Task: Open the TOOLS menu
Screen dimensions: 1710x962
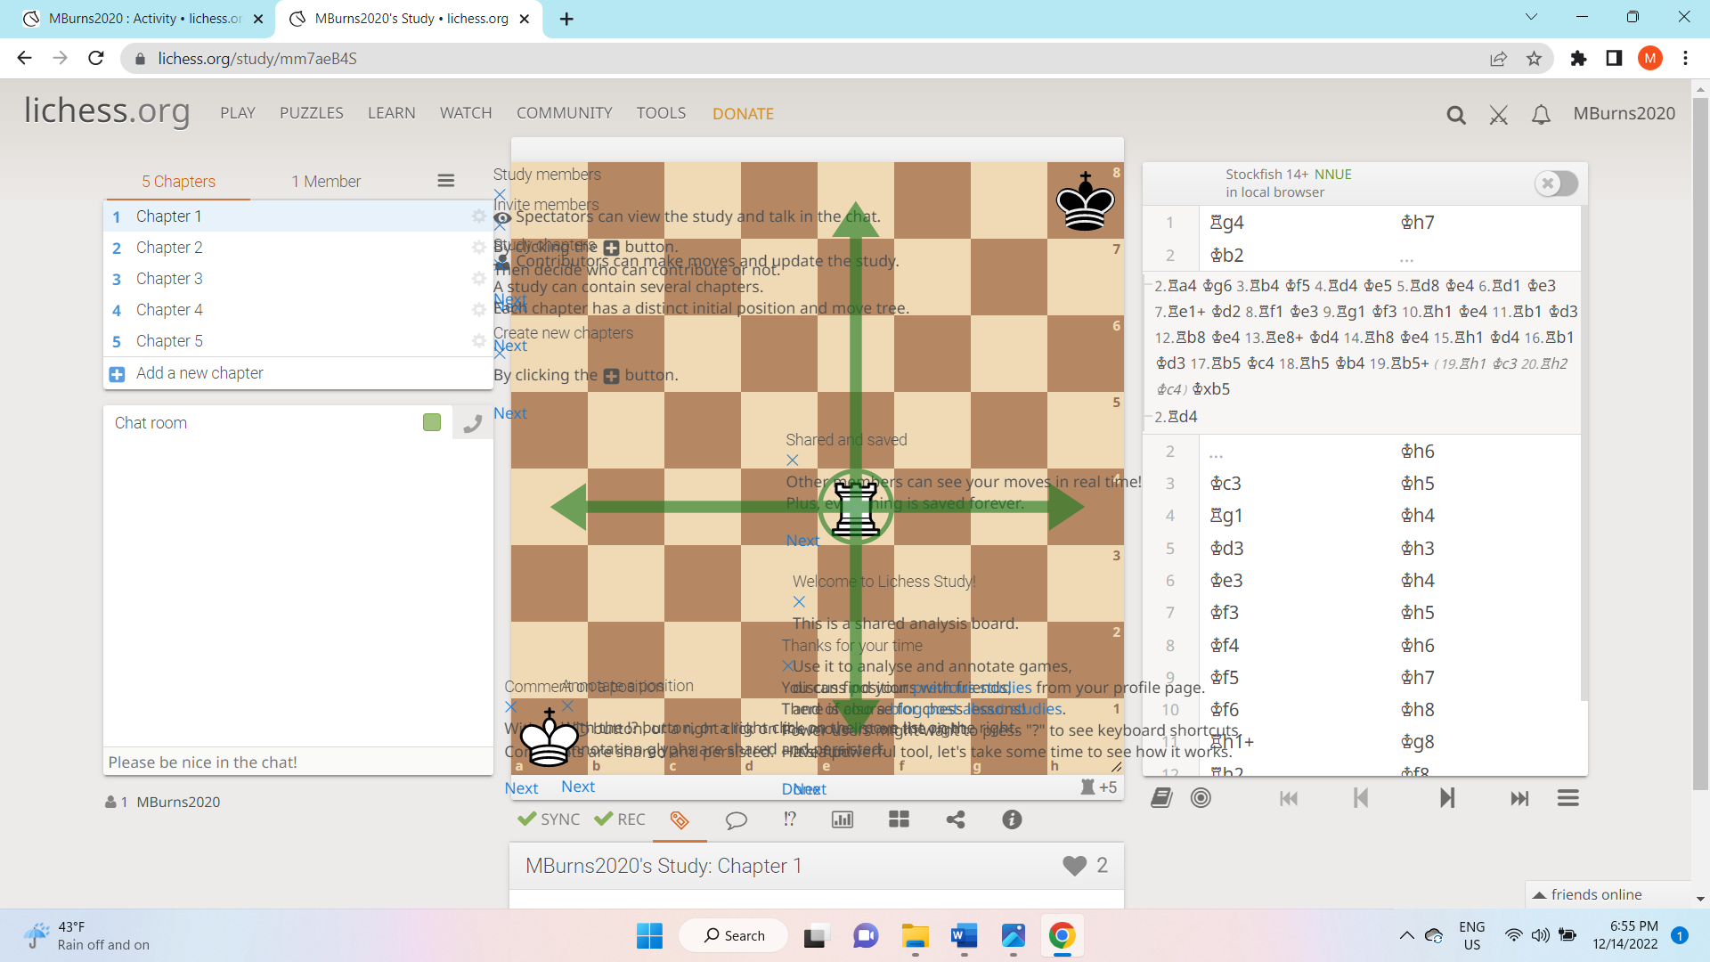Action: point(660,113)
